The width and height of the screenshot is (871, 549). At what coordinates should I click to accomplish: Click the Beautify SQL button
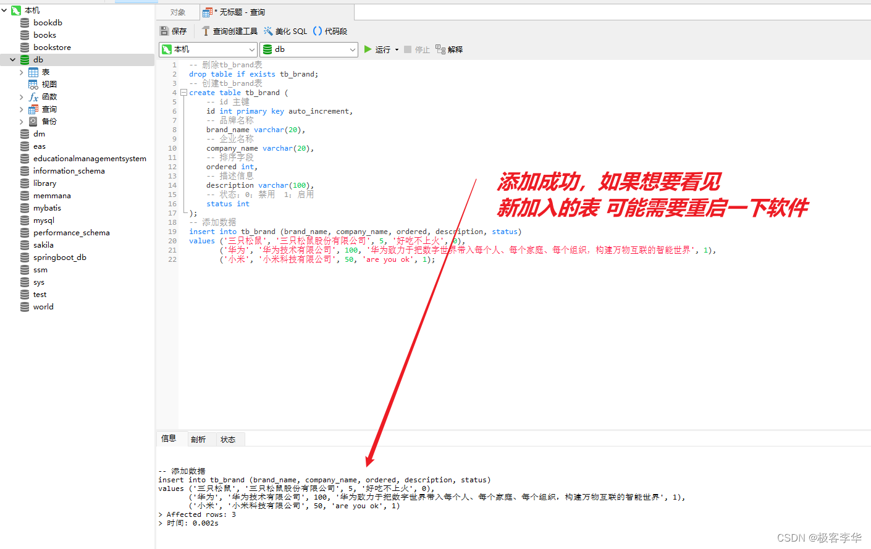tap(285, 31)
